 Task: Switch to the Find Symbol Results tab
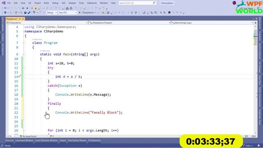pos(77,141)
